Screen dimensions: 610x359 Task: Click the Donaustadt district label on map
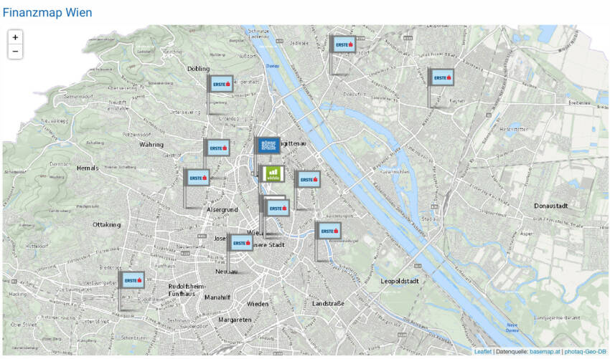(x=550, y=206)
